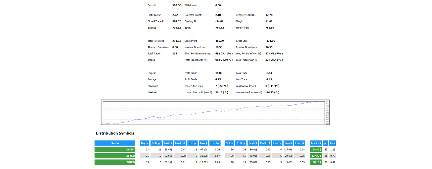The width and height of the screenshot is (432, 169).
Task: Select the largest loss trade value -8.44
Action: 269,73
